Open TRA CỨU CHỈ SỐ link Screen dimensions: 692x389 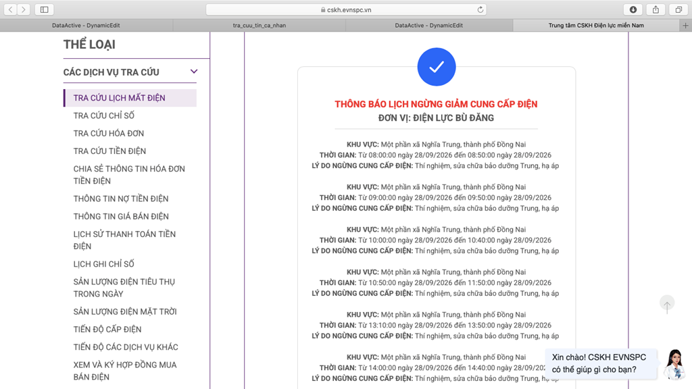coord(103,115)
